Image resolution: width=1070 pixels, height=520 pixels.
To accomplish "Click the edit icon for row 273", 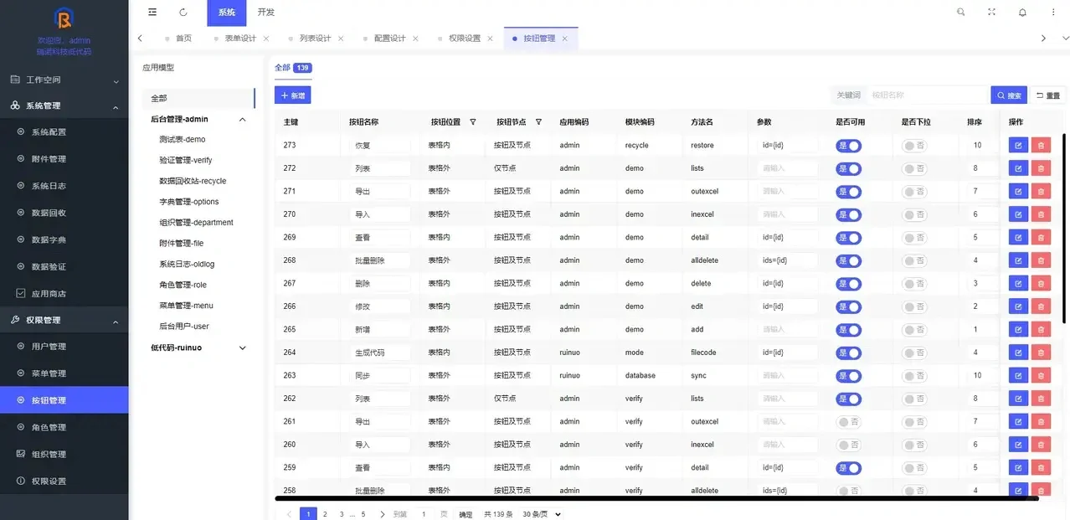I will pos(1017,145).
